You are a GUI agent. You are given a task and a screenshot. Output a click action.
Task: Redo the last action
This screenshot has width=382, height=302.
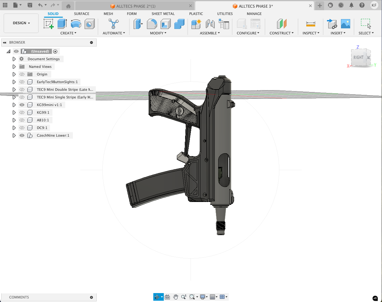[53, 5]
